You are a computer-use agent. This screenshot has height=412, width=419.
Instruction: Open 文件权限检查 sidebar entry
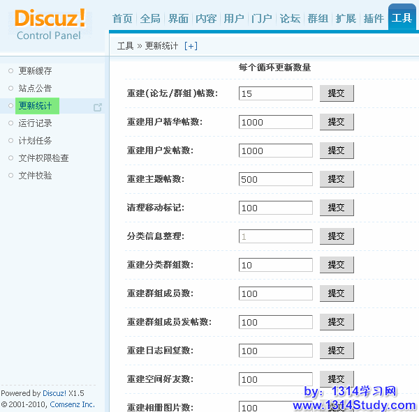(43, 158)
